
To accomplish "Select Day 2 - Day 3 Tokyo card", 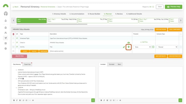I will 62,21.
